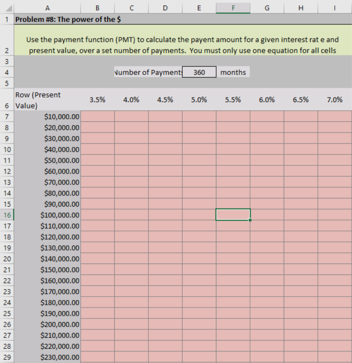Select the $100,000.00 present value cell
This screenshot has width=352, height=363.
[x=48, y=215]
